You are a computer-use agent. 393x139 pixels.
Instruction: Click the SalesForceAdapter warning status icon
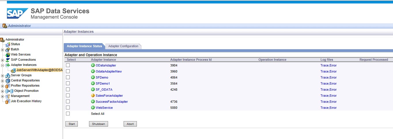93,96
